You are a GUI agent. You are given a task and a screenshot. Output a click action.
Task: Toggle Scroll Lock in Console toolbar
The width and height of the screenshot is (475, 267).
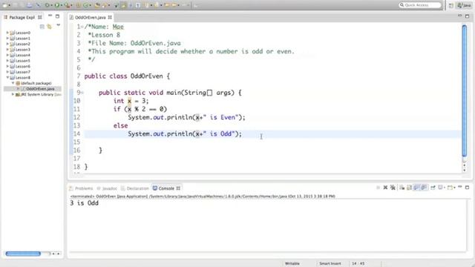click(409, 188)
